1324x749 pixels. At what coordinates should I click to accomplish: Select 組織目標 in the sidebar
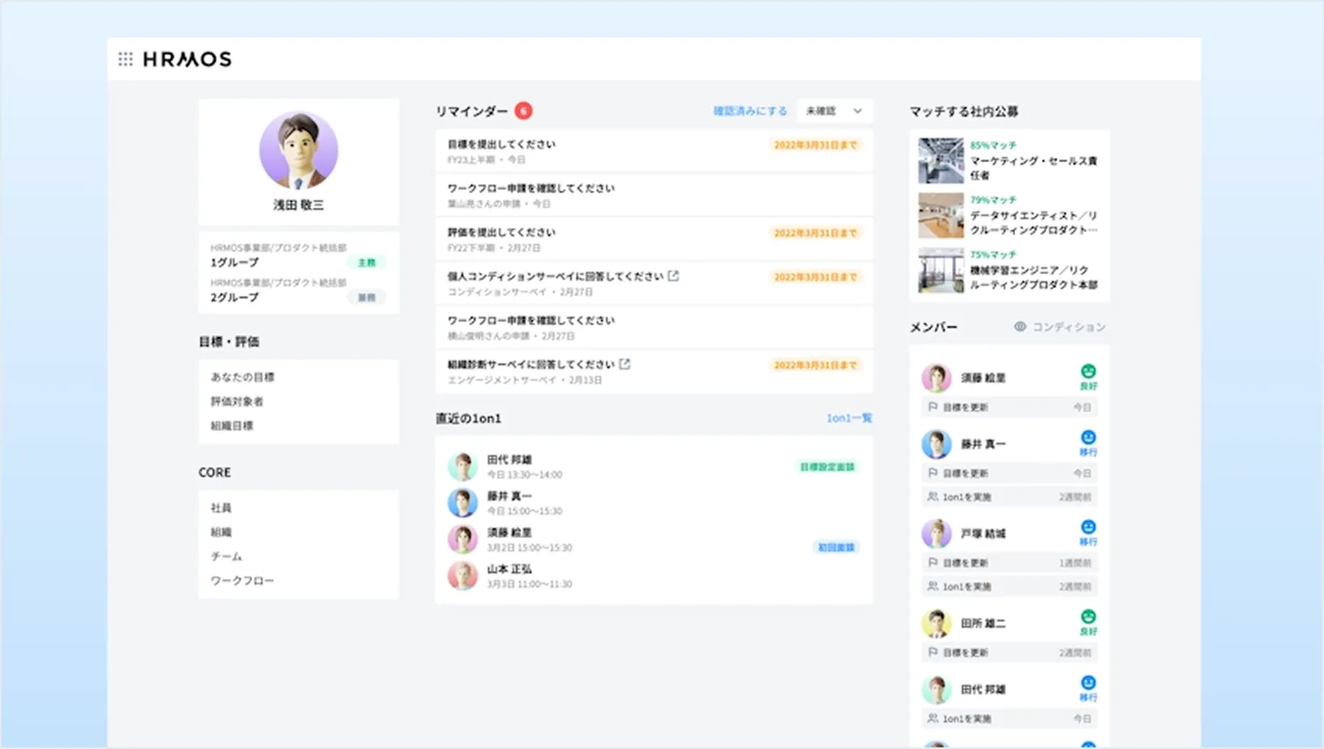tap(232, 425)
